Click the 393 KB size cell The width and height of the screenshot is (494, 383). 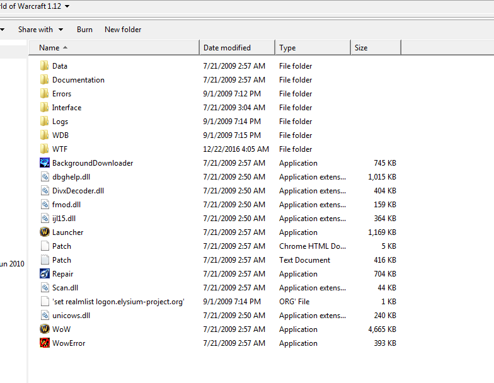[x=385, y=343]
